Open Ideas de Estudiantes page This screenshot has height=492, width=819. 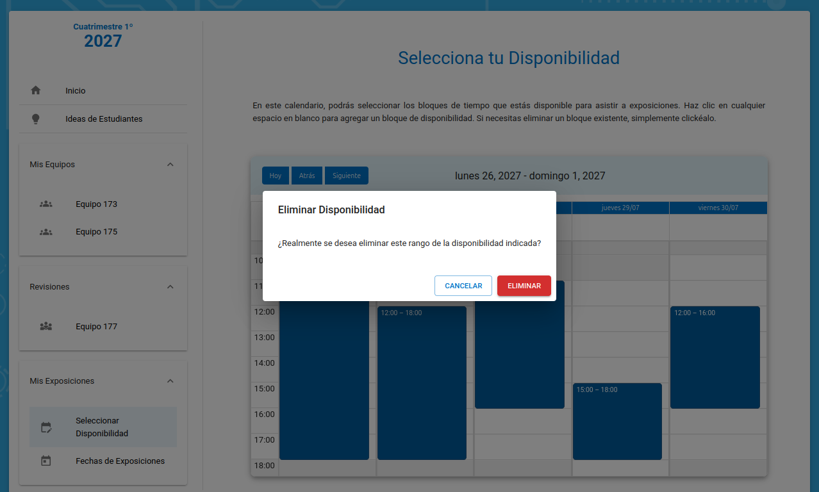104,119
